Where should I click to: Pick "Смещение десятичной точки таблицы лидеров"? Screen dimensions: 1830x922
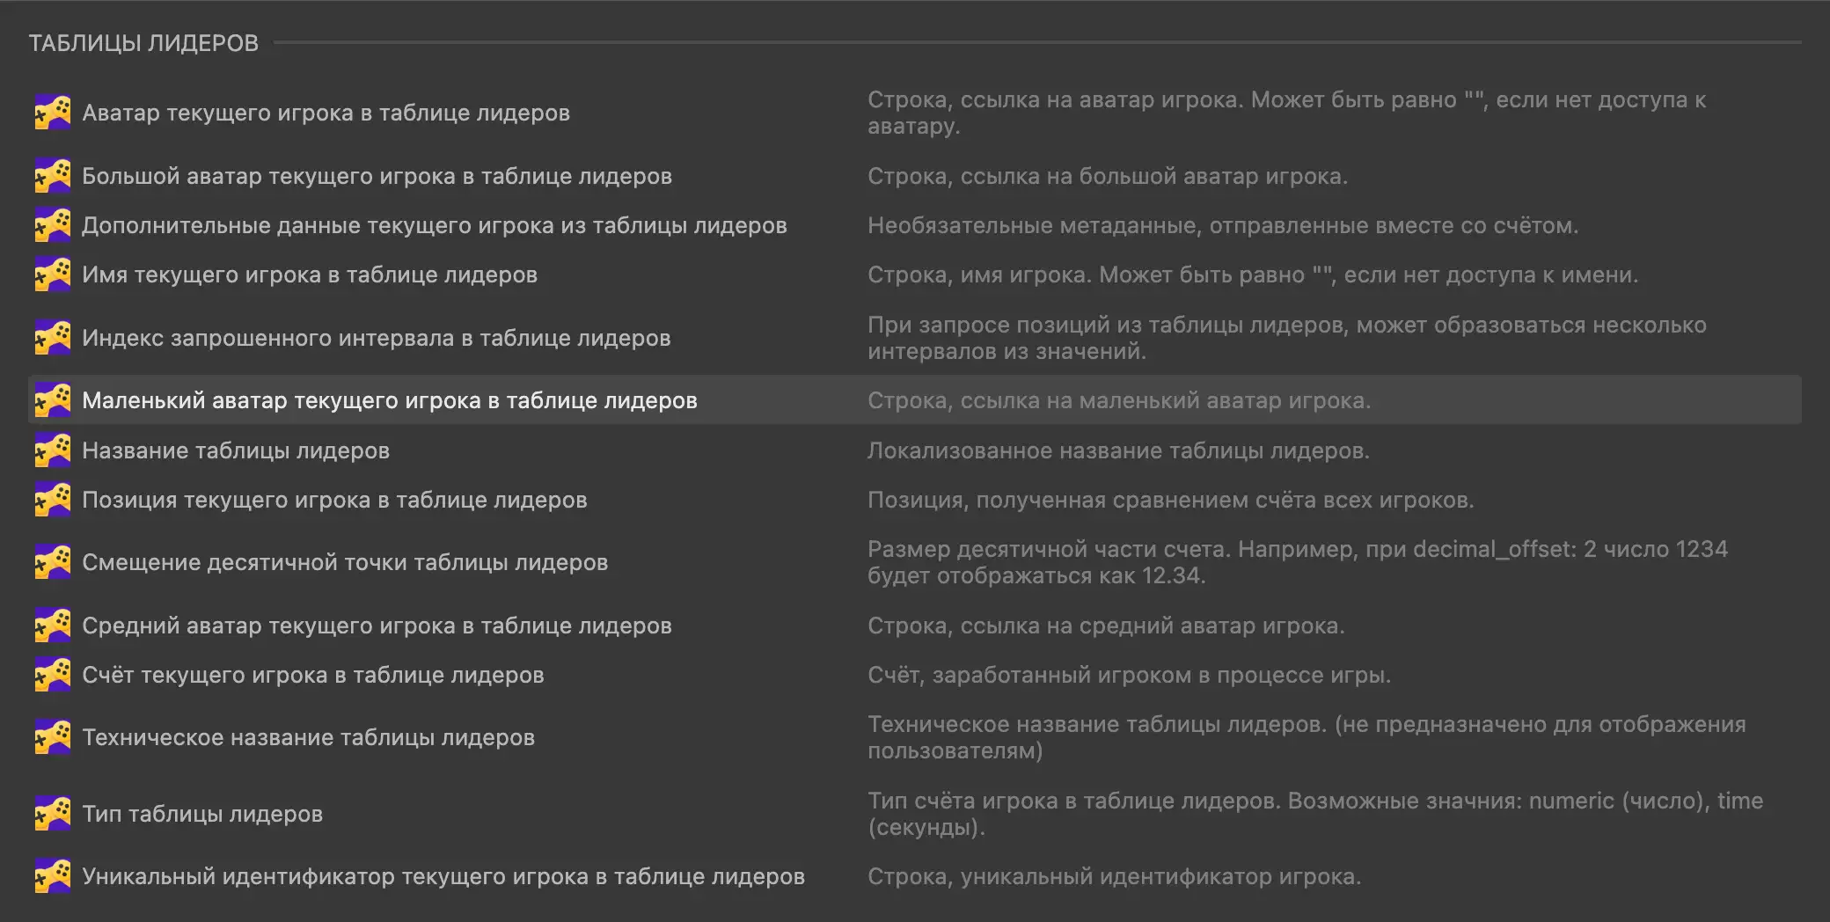345,562
